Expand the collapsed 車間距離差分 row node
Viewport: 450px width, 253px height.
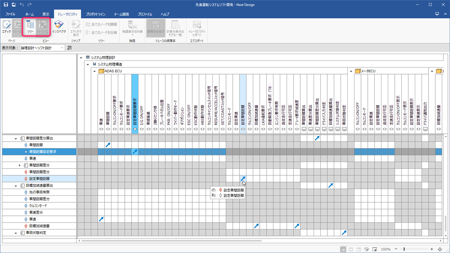point(20,165)
